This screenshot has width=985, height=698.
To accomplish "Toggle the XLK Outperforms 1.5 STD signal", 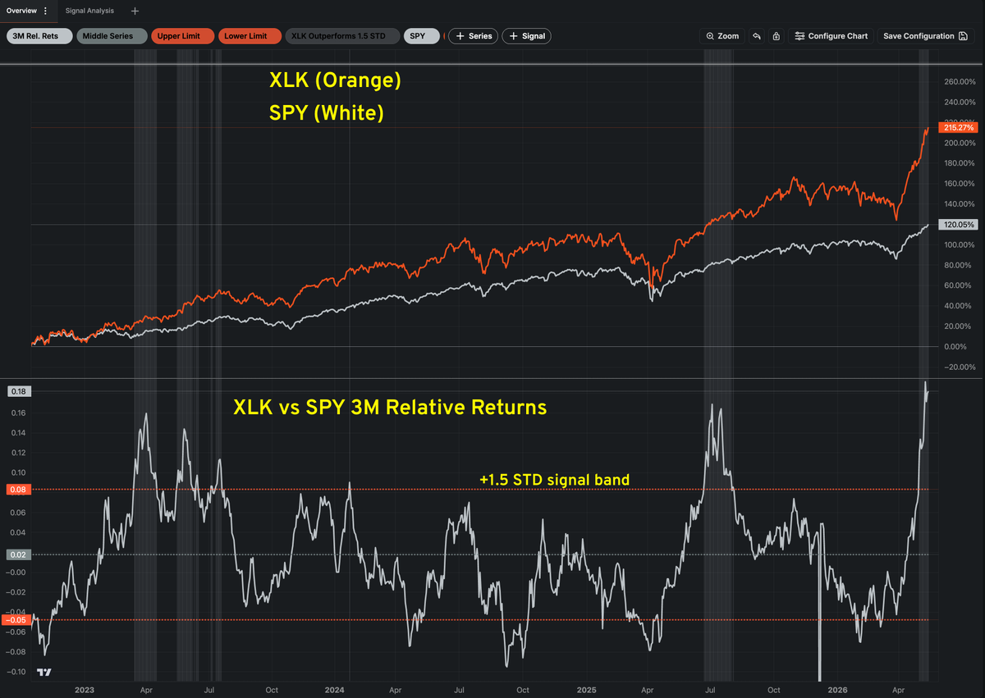I will click(x=342, y=36).
